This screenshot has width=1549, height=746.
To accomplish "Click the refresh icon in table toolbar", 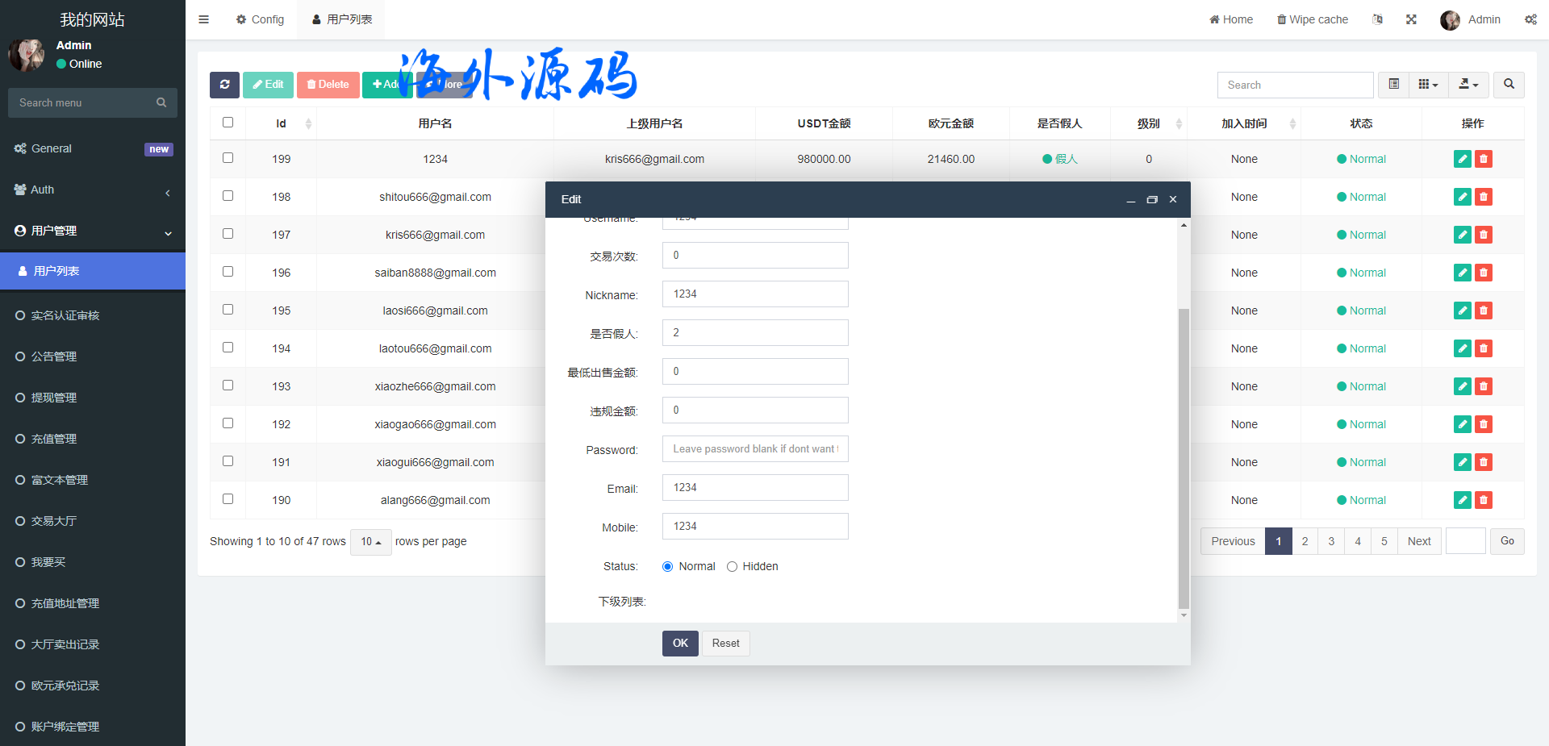I will tap(224, 85).
